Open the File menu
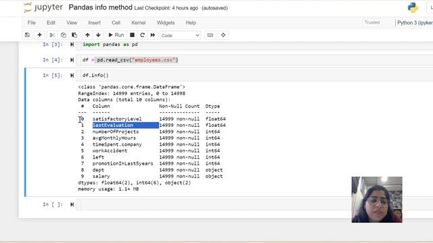This screenshot has height=243, width=433. [32, 22]
